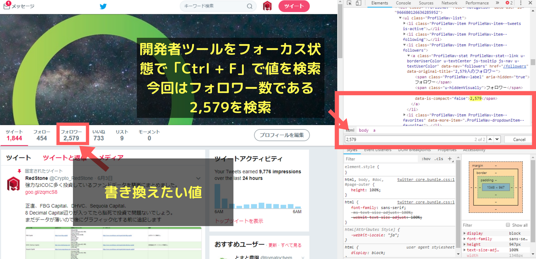
Task: Expand the display computed property
Action: coord(465,233)
